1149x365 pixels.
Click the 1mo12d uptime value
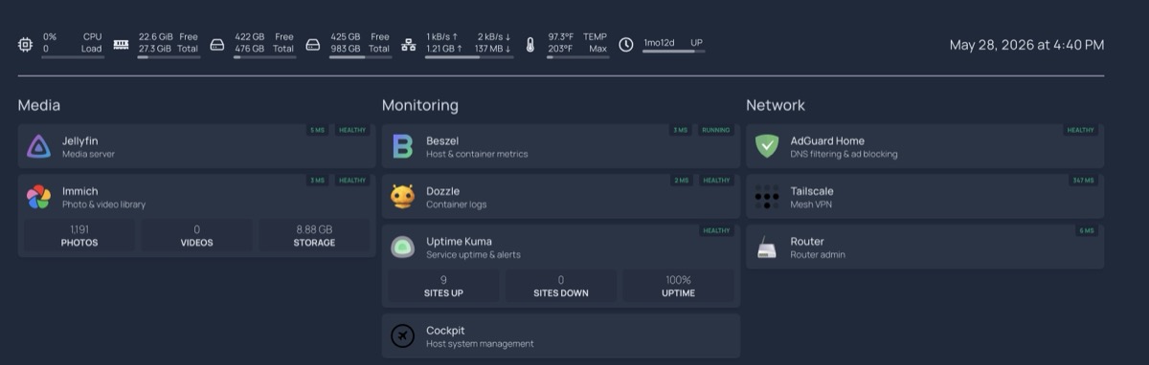[x=659, y=43]
